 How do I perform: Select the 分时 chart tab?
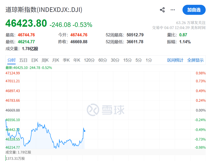point(12,60)
